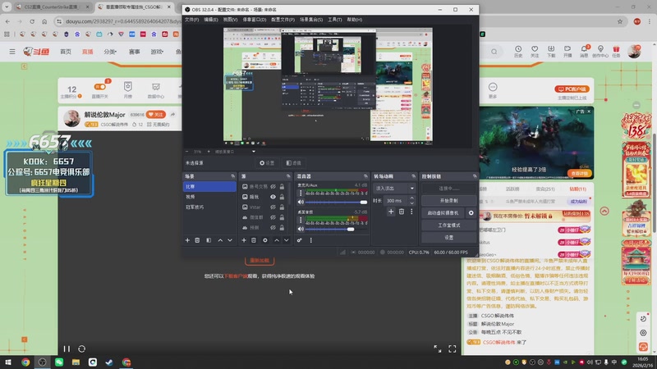Select the third scene in scenes list
This screenshot has height=369, width=657.
tap(209, 207)
